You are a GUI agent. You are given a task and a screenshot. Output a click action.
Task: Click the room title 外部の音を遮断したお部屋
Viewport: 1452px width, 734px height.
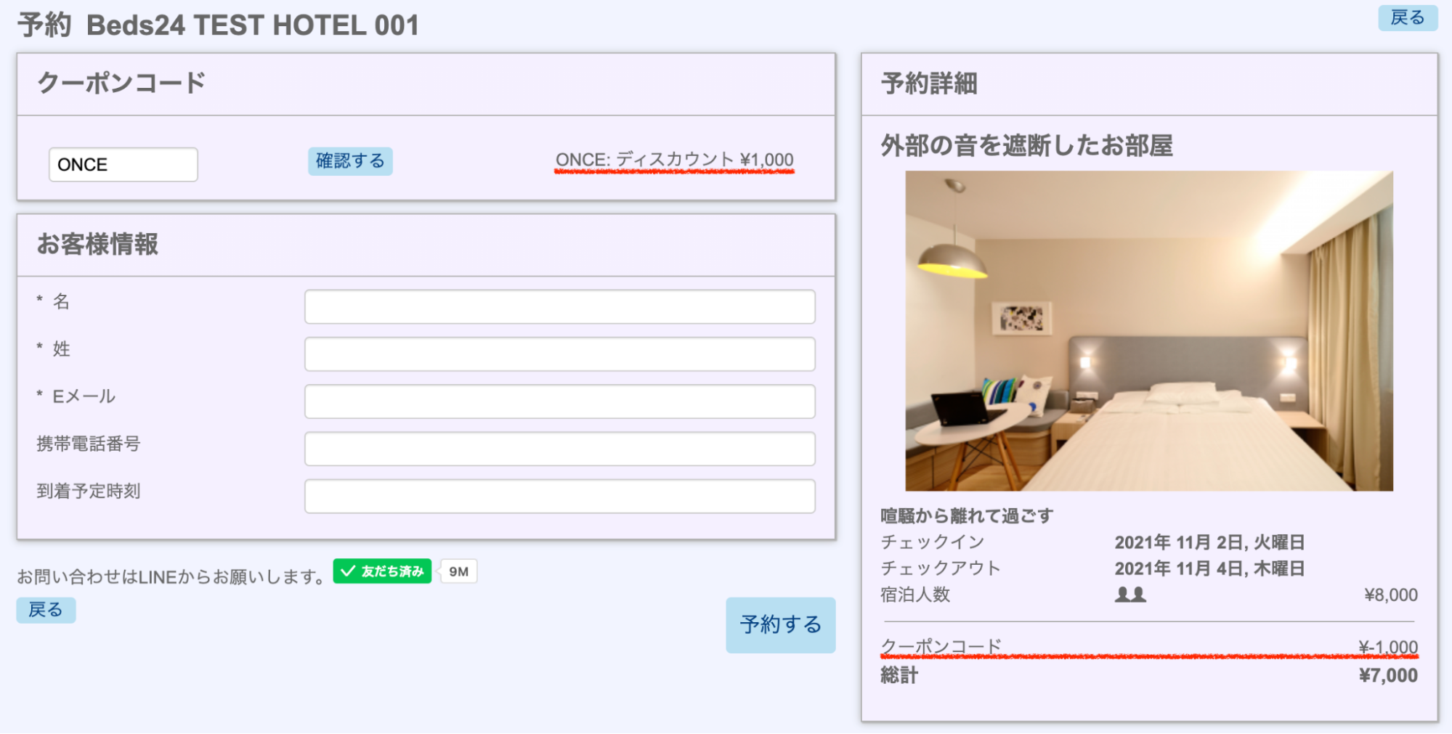coord(1026,146)
